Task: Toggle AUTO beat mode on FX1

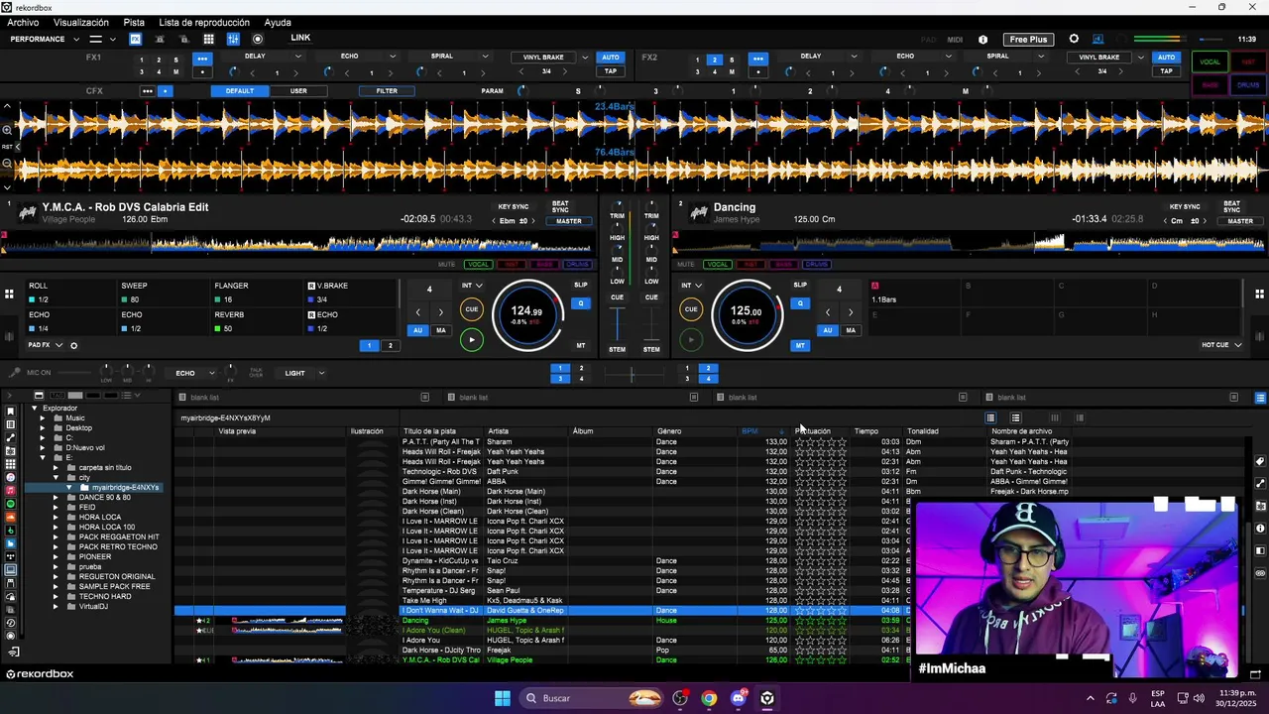Action: (x=611, y=57)
